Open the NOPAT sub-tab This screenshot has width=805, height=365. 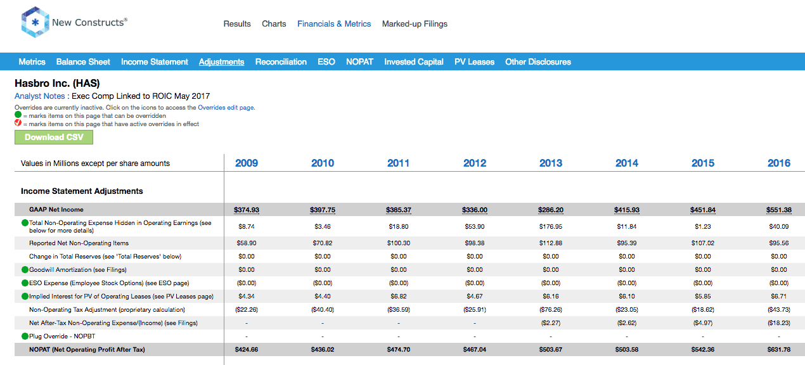(x=359, y=62)
